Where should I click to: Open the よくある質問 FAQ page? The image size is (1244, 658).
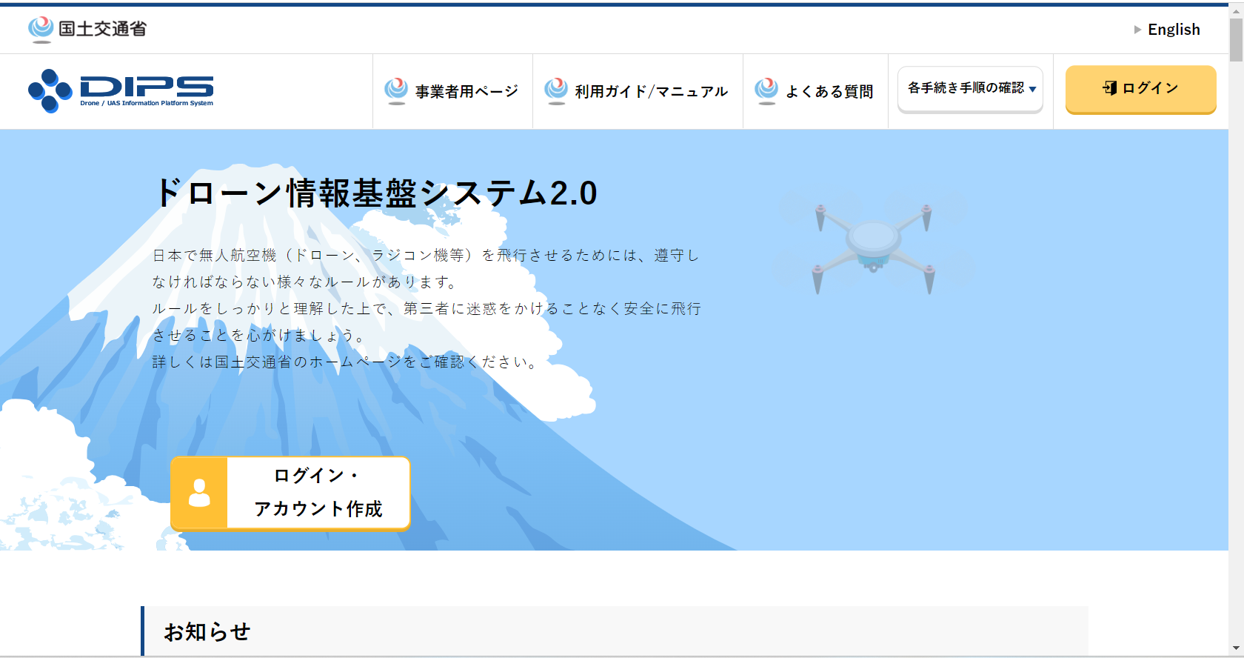click(x=829, y=92)
